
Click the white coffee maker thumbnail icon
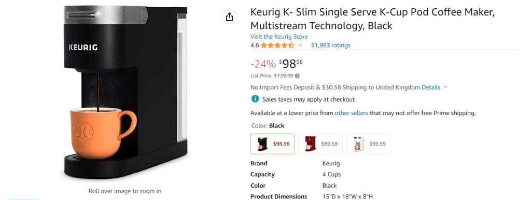point(358,144)
